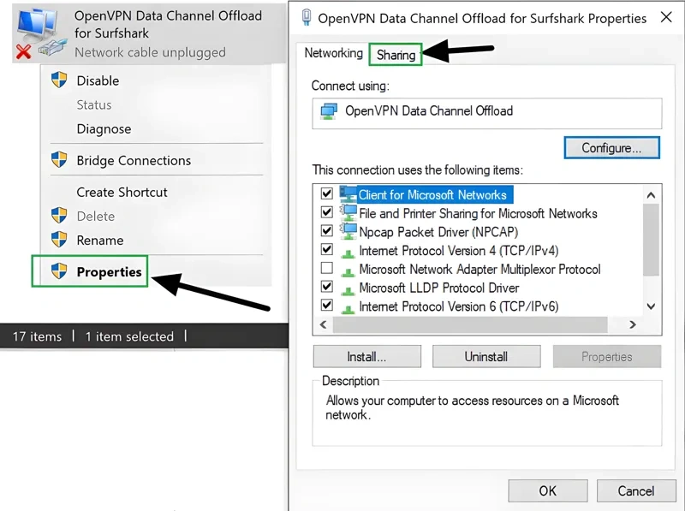Uncheck File and Printer Sharing checkbox
The width and height of the screenshot is (685, 511).
327,211
